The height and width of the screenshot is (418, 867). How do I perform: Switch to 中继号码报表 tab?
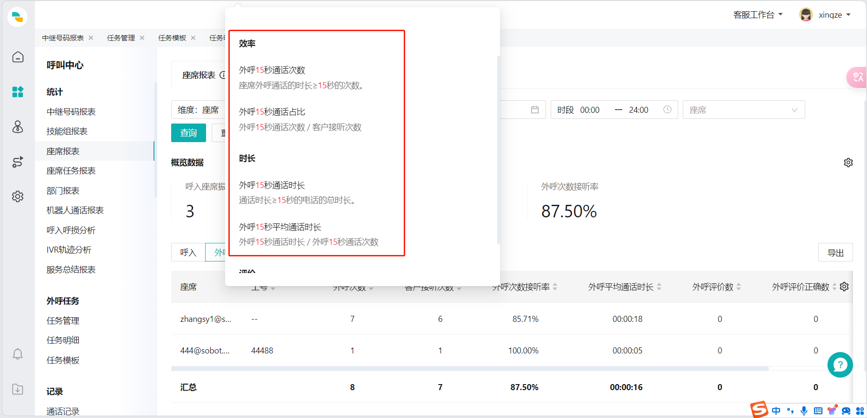coord(63,38)
